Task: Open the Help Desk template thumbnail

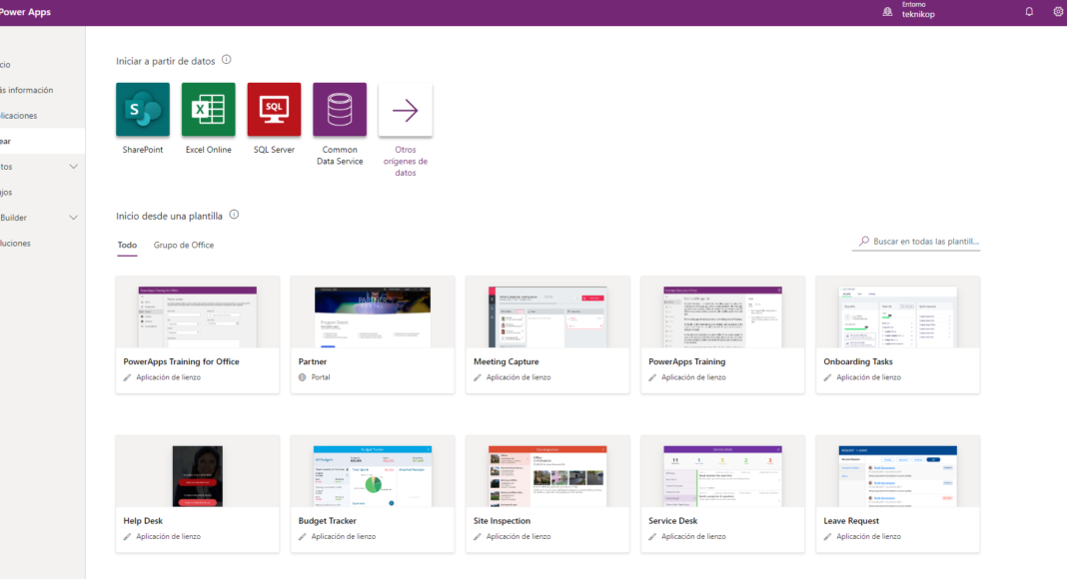Action: (x=198, y=476)
